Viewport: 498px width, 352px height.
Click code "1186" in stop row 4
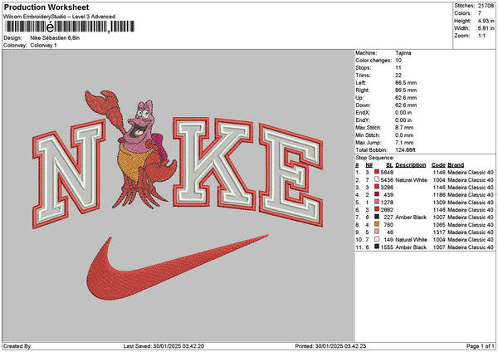[439, 195]
